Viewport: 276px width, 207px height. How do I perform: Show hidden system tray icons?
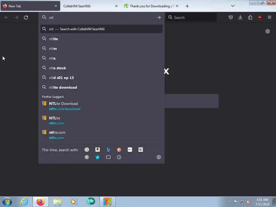[x=229, y=202]
